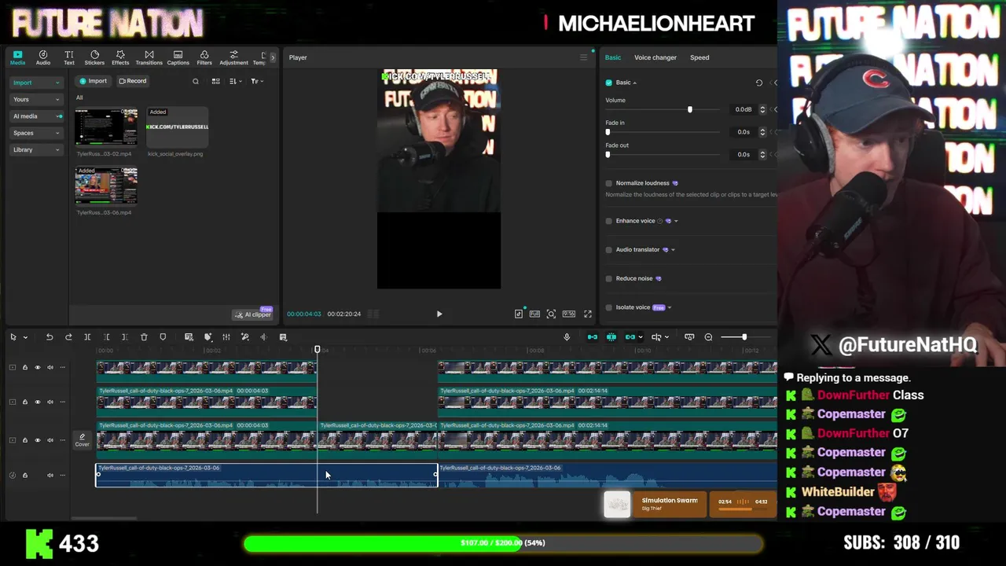Toggle full-screen preview icon
This screenshot has height=566, width=1006.
click(x=587, y=314)
